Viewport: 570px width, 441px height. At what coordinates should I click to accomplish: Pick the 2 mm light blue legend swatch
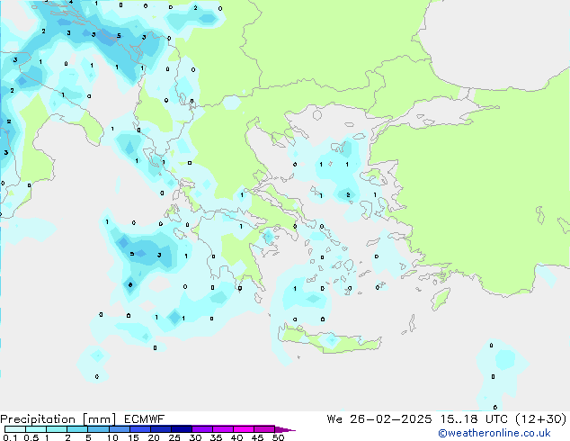pos(78,429)
